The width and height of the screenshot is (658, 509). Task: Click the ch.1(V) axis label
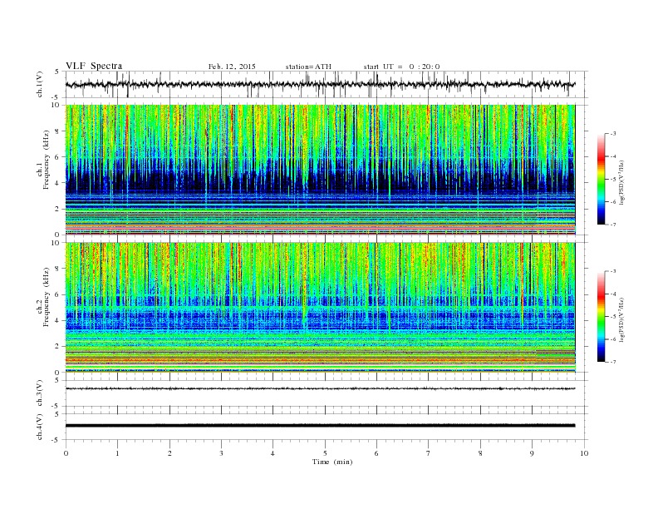(x=39, y=84)
